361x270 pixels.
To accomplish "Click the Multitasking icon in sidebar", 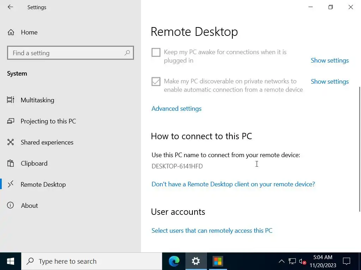I will [x=11, y=100].
